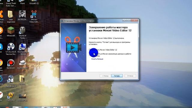This screenshot has width=192, height=108.
Task: Launch Bandicam from the desktop
Action: pos(11,64)
